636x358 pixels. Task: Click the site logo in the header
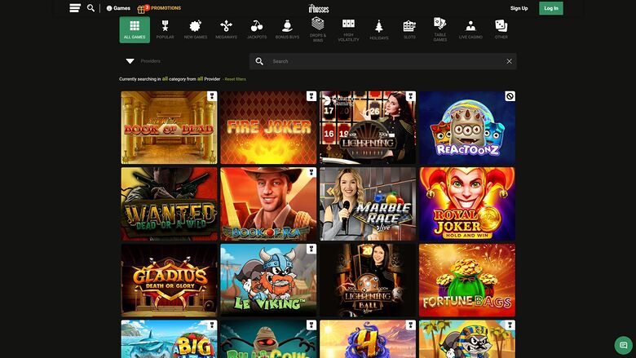click(318, 8)
